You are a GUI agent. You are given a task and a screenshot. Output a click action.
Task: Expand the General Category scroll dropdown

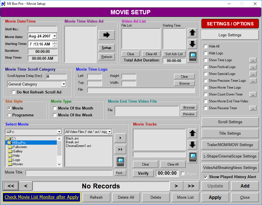[64, 84]
